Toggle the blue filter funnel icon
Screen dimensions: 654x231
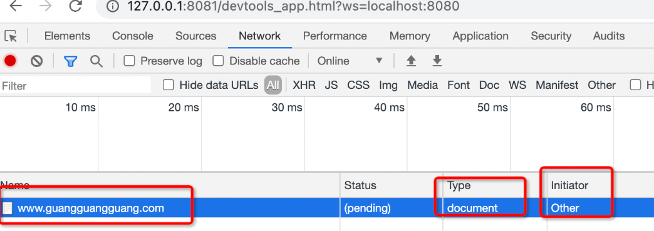click(71, 61)
